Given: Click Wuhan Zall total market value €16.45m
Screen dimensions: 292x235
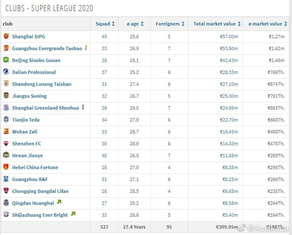Looking at the screenshot, I should 230,132.
